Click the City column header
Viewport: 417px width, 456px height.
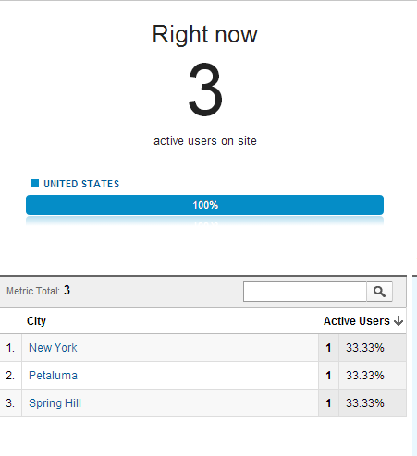(x=36, y=321)
